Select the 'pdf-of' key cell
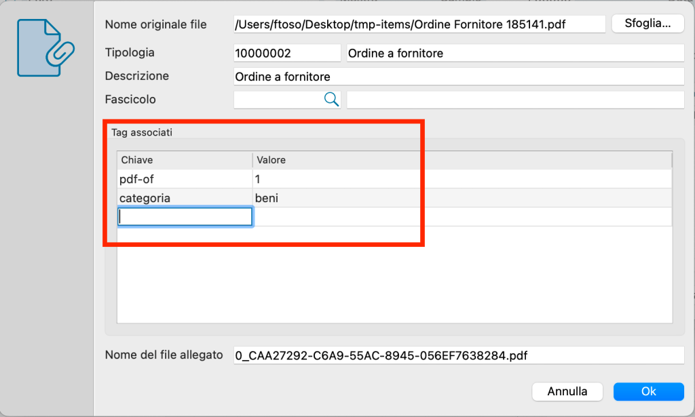 tap(184, 179)
